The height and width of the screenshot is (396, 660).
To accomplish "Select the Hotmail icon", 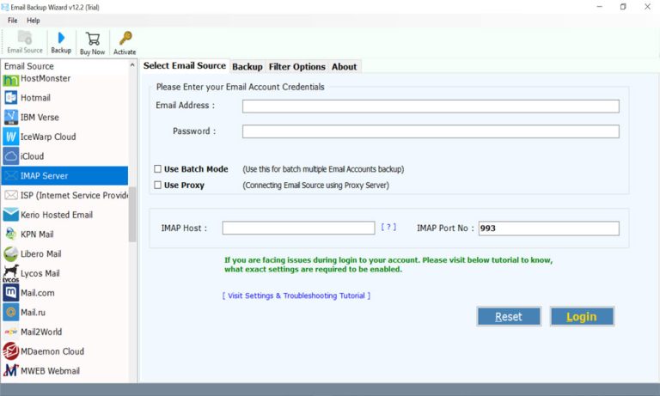I will coord(11,98).
